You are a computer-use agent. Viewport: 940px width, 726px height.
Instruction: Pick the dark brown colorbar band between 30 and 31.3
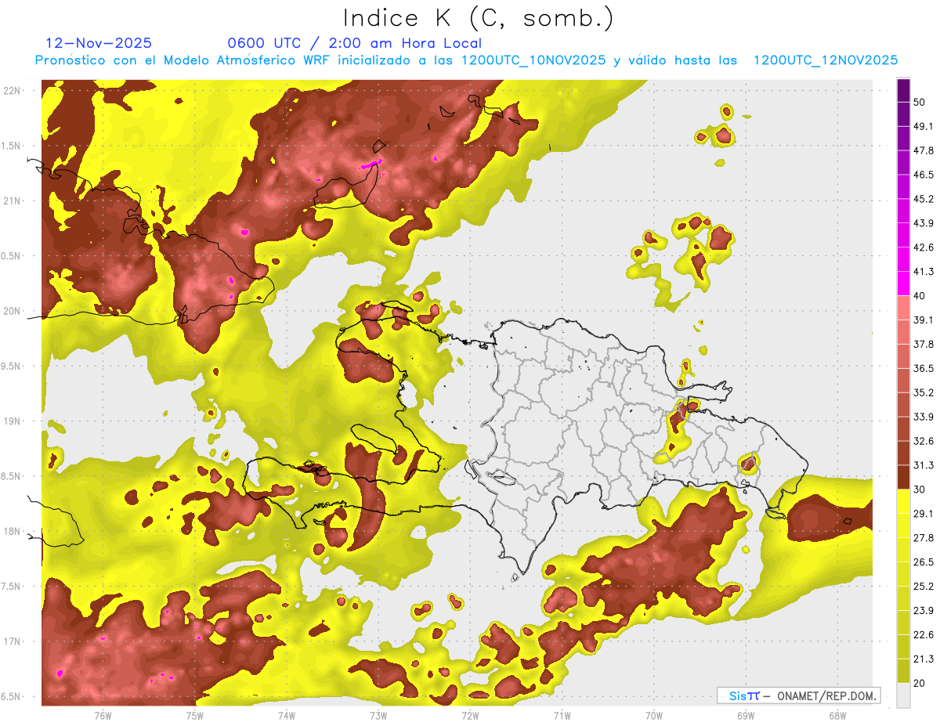tap(903, 478)
